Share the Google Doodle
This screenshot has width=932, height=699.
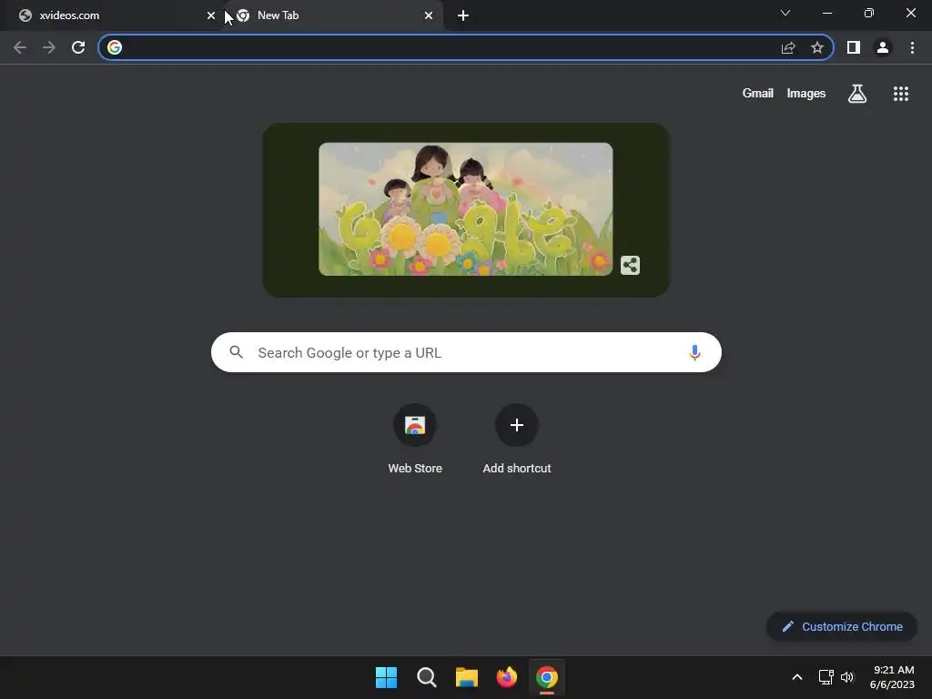pos(630,265)
